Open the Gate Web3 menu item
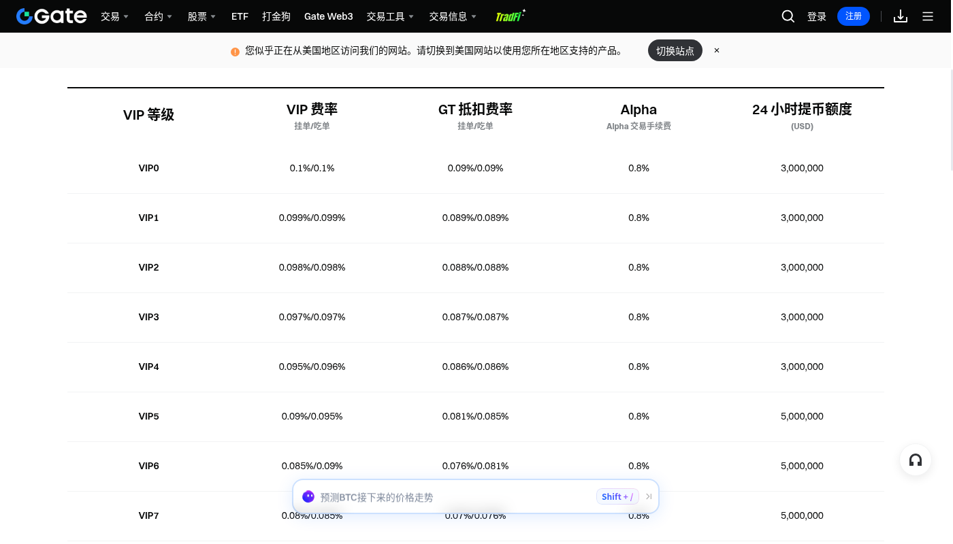953x544 pixels. [329, 16]
